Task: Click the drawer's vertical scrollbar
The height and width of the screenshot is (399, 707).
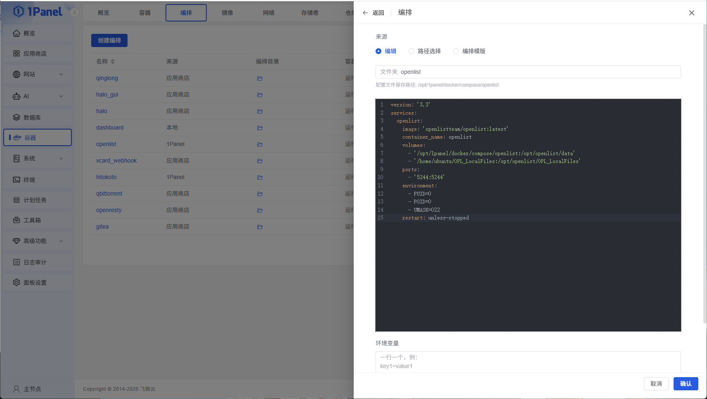Action: 705,173
